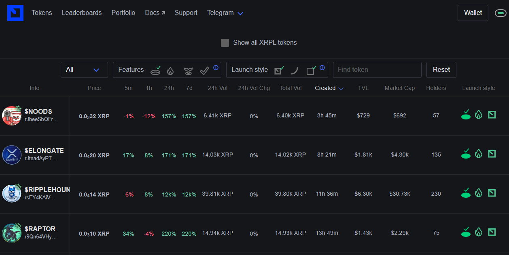509x255 pixels.
Task: Click the info icon beside the Launch style filters
Action: 322,67
